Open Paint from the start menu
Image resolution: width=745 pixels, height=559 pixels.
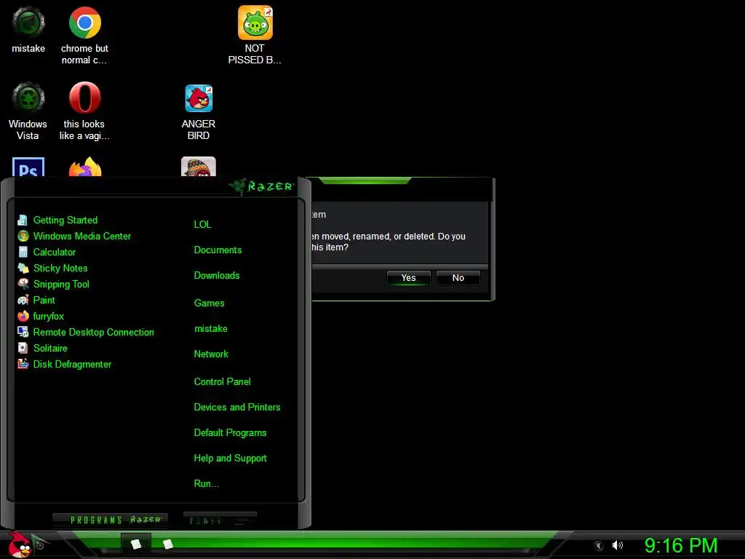pos(36,300)
